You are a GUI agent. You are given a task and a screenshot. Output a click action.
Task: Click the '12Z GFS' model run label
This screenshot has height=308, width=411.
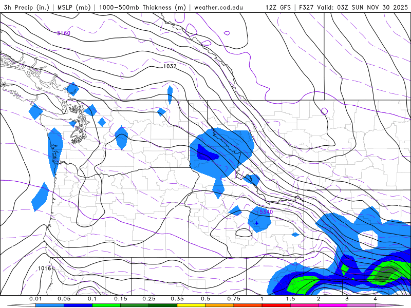pos(278,7)
